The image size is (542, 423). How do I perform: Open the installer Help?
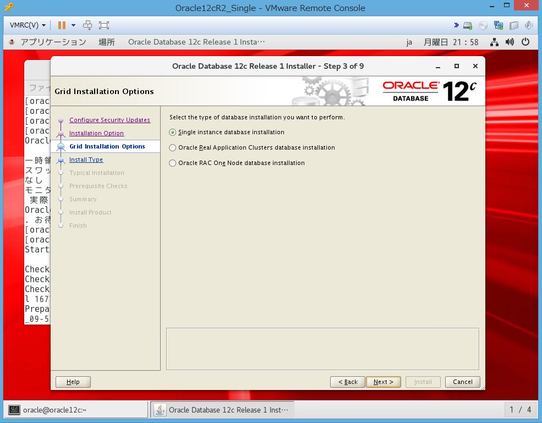click(73, 382)
